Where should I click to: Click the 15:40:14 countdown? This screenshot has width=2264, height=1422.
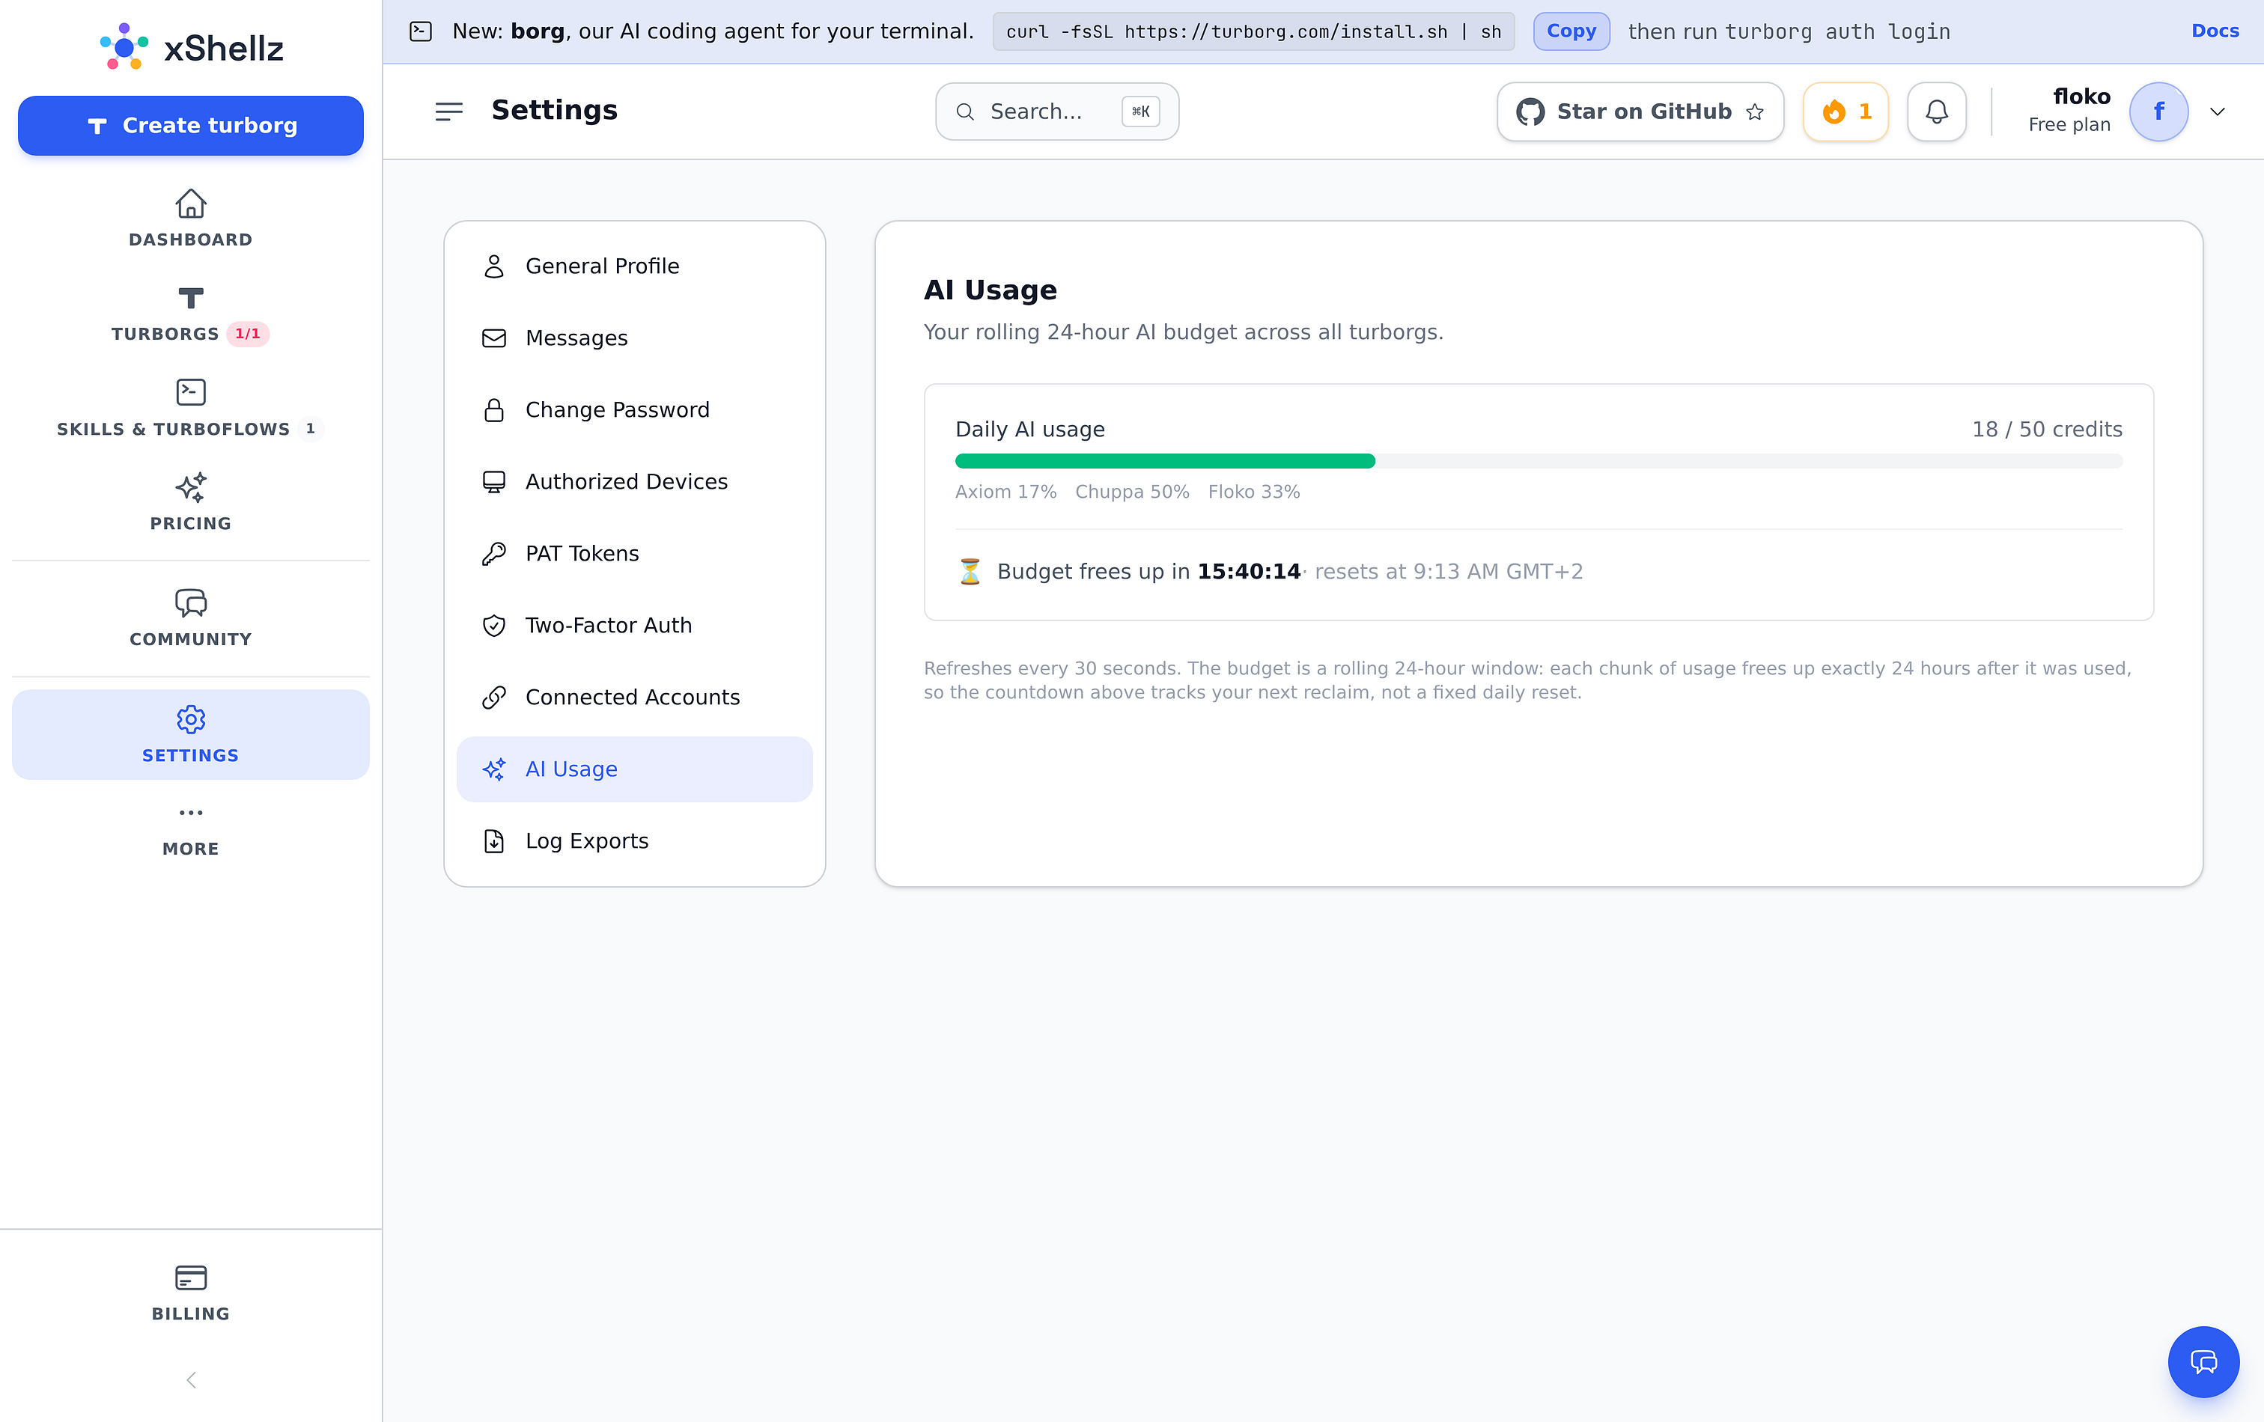pos(1249,572)
